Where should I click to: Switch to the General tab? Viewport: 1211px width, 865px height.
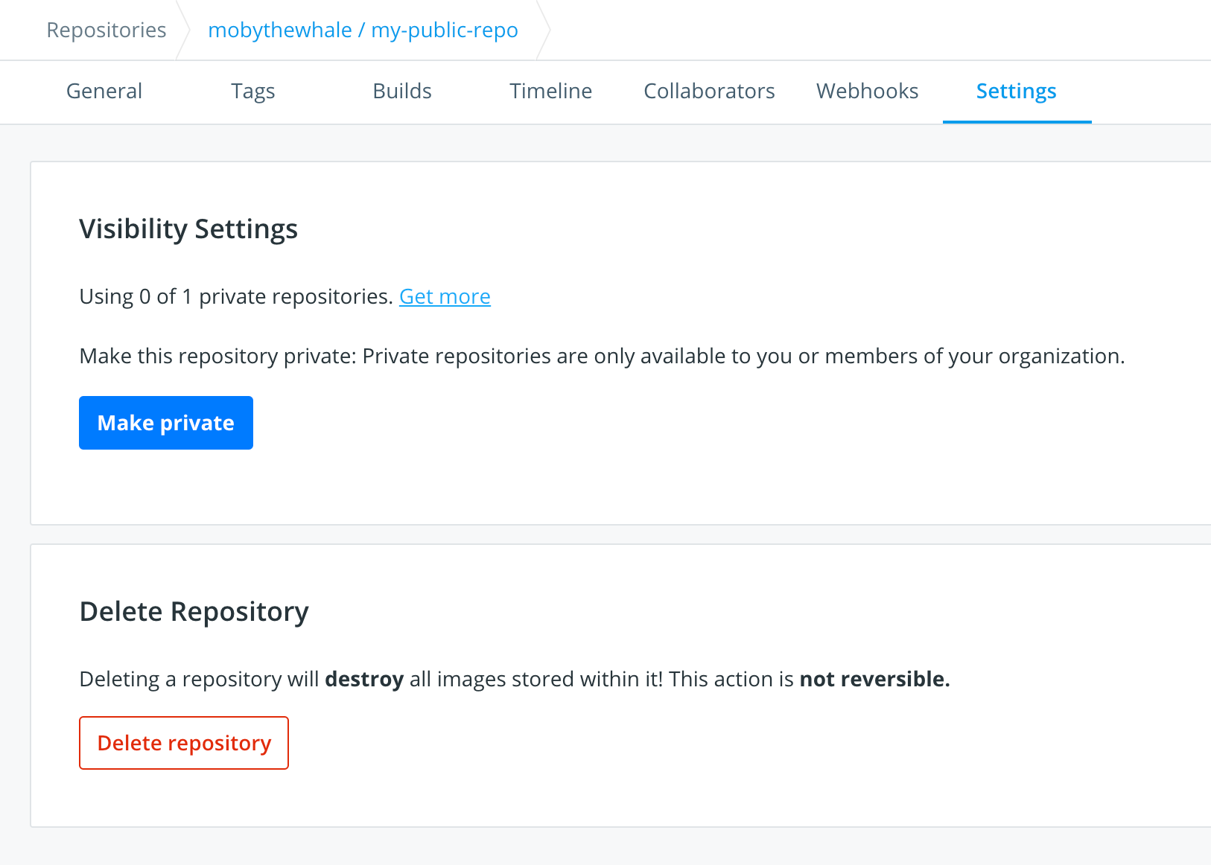click(x=104, y=91)
